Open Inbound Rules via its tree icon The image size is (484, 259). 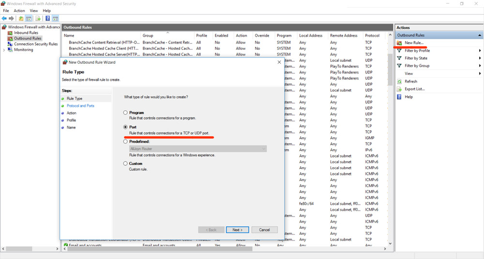click(10, 33)
